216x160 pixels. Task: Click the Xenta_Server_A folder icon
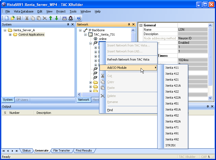10,30
